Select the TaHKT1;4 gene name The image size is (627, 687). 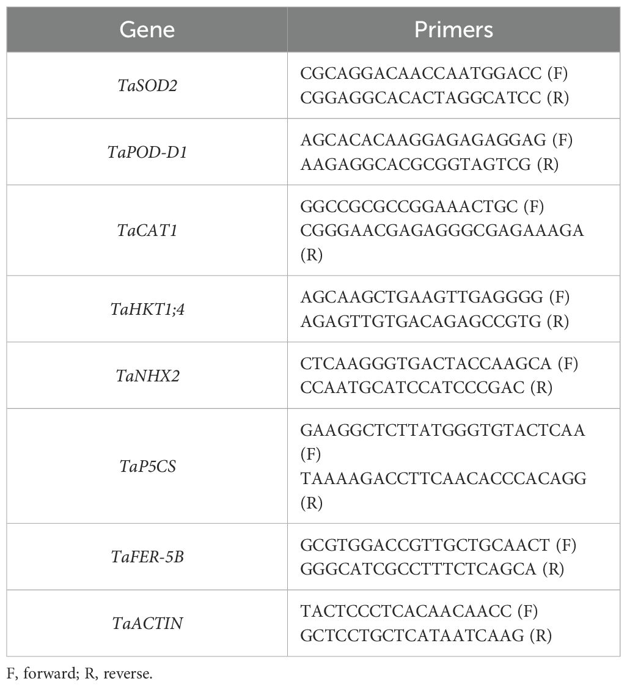[x=147, y=309]
